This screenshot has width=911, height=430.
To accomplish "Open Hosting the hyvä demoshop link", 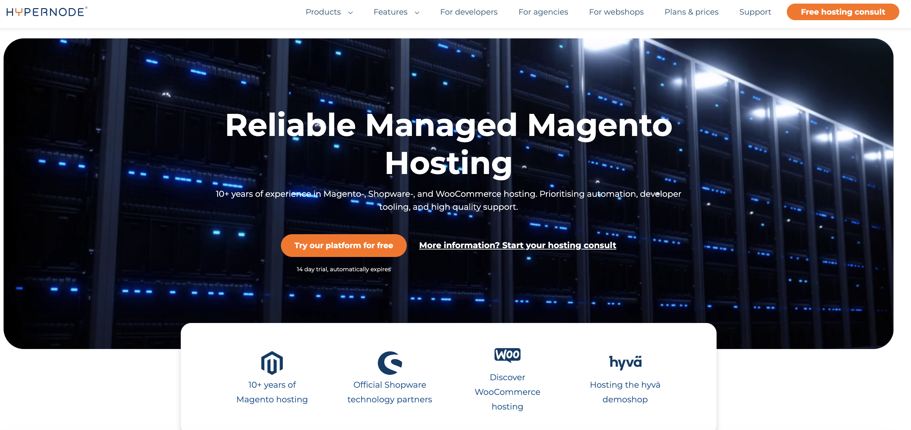I will tap(625, 392).
